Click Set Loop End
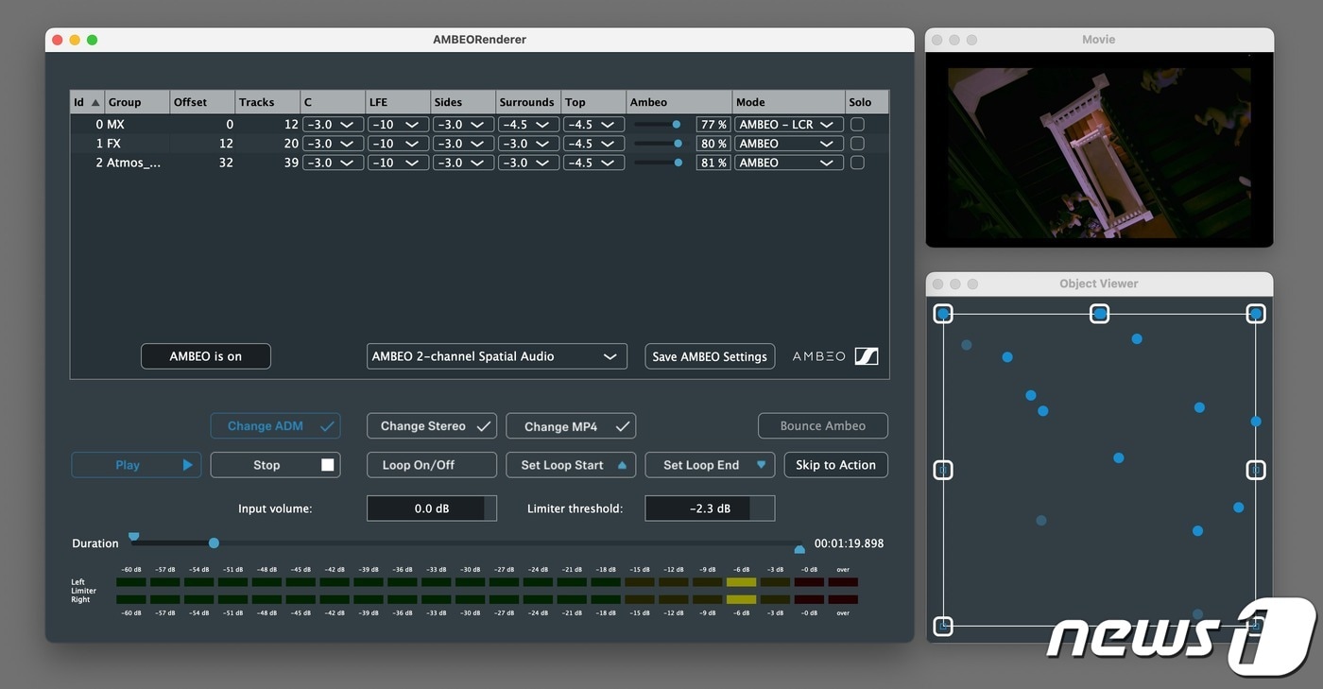The height and width of the screenshot is (689, 1323). (710, 465)
